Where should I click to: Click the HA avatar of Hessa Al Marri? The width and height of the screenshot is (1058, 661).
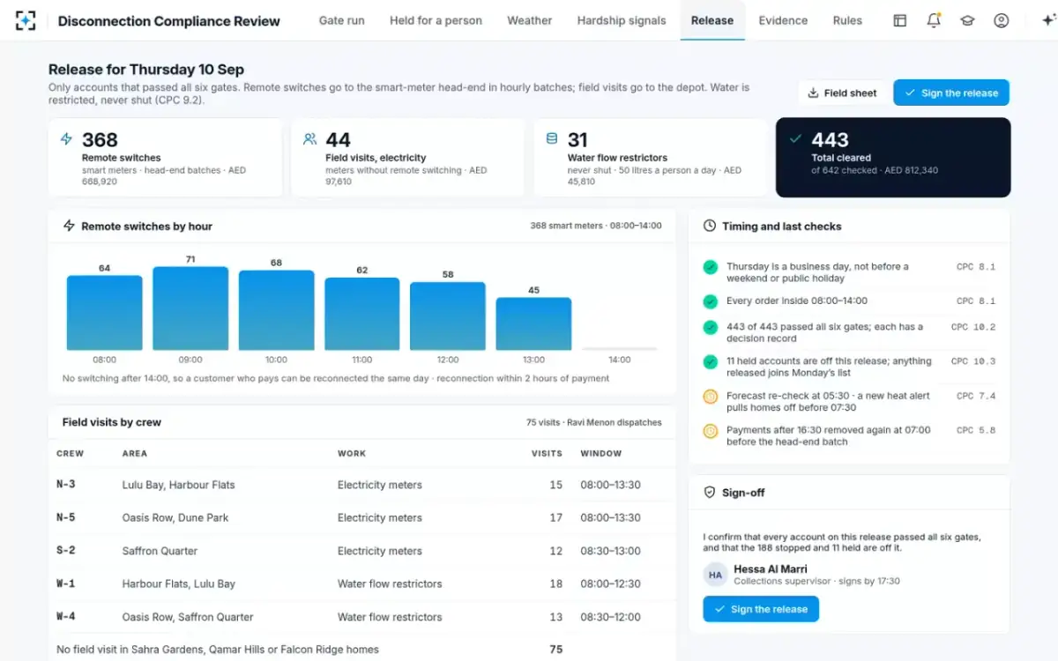pyautogui.click(x=715, y=575)
